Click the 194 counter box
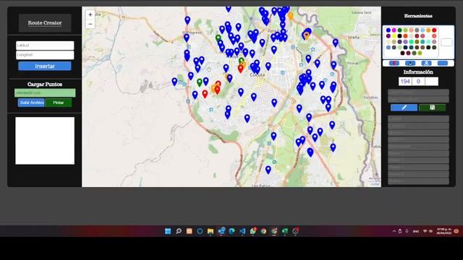Viewport: 463px width, 260px height. click(405, 82)
